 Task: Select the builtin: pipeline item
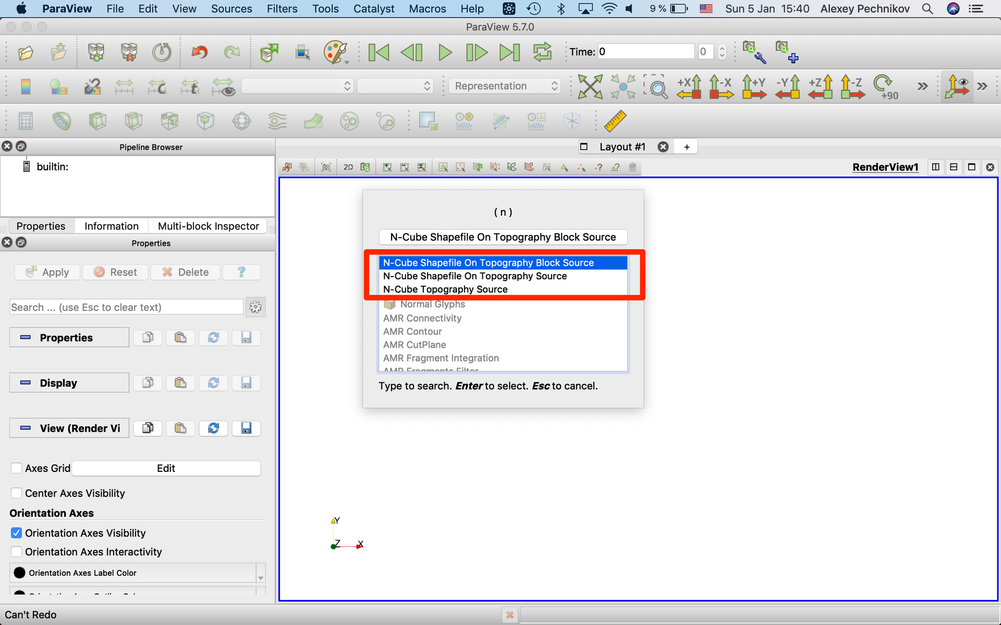click(x=52, y=167)
